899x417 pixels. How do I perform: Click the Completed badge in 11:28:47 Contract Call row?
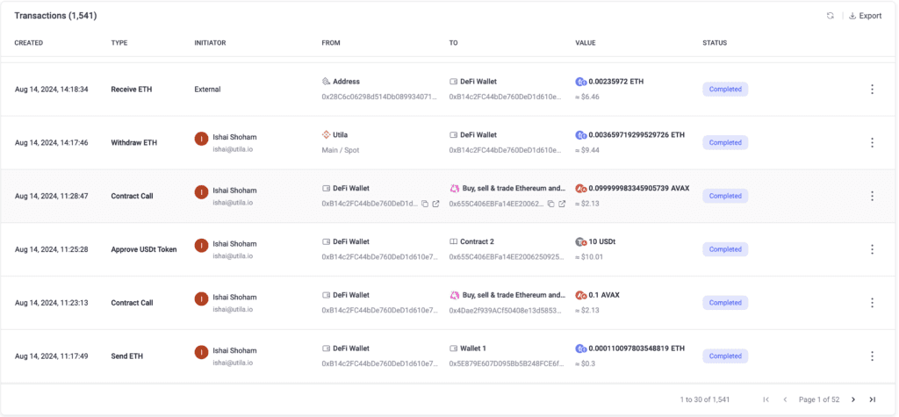725,196
